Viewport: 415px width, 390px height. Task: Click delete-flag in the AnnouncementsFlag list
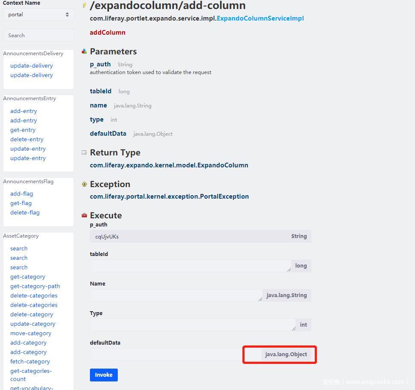tap(25, 213)
